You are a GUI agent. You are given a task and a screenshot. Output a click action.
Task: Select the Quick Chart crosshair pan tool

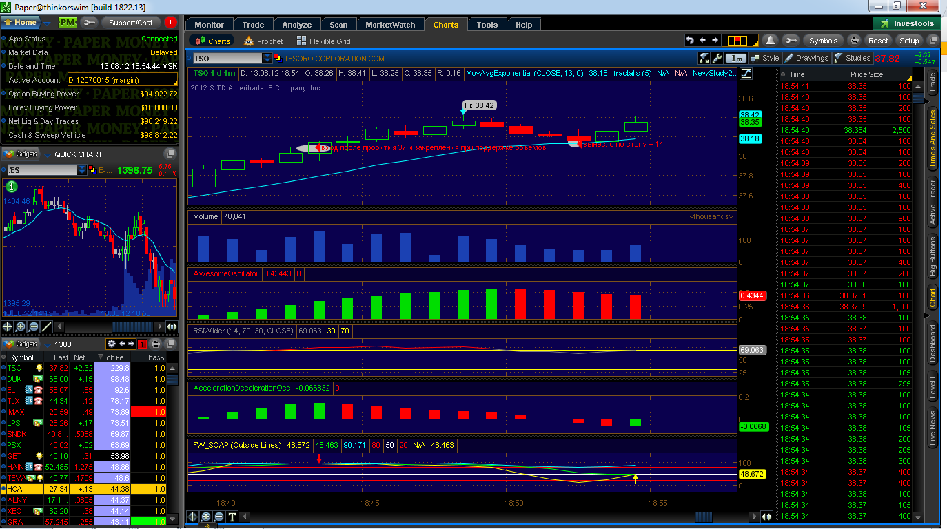(x=8, y=326)
